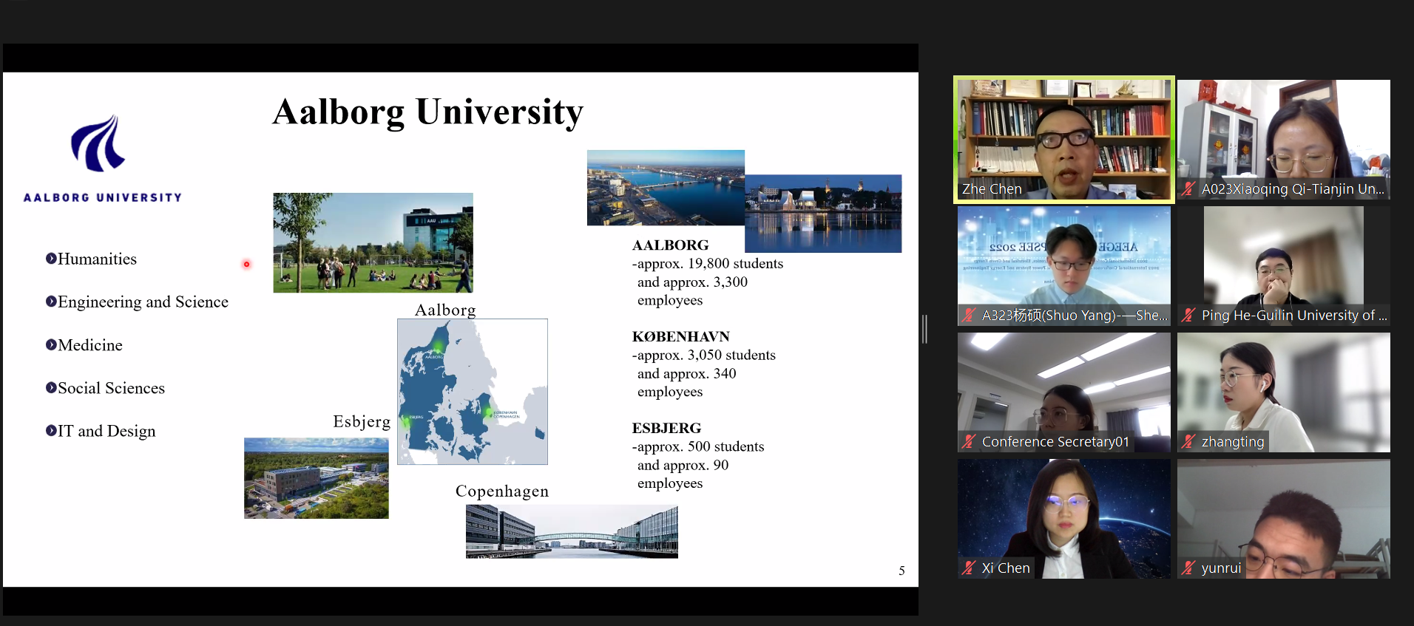Click the campus lawn photo on the slide
The image size is (1414, 626).
373,242
